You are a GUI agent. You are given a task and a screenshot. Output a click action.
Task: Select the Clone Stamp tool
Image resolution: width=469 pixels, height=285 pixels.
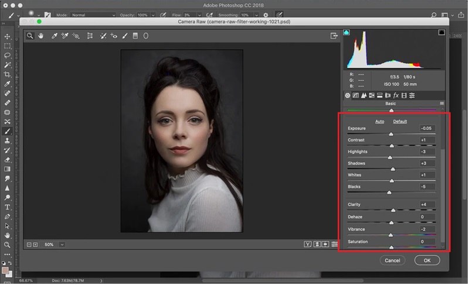point(7,140)
